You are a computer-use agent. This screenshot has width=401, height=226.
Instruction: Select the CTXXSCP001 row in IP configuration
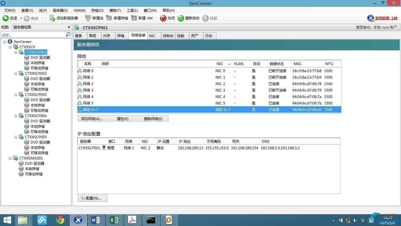point(209,148)
